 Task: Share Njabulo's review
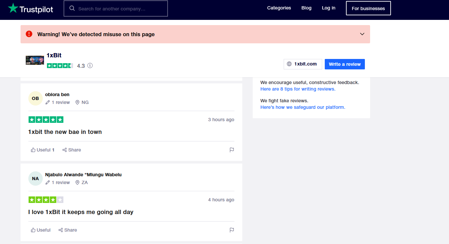click(67, 230)
